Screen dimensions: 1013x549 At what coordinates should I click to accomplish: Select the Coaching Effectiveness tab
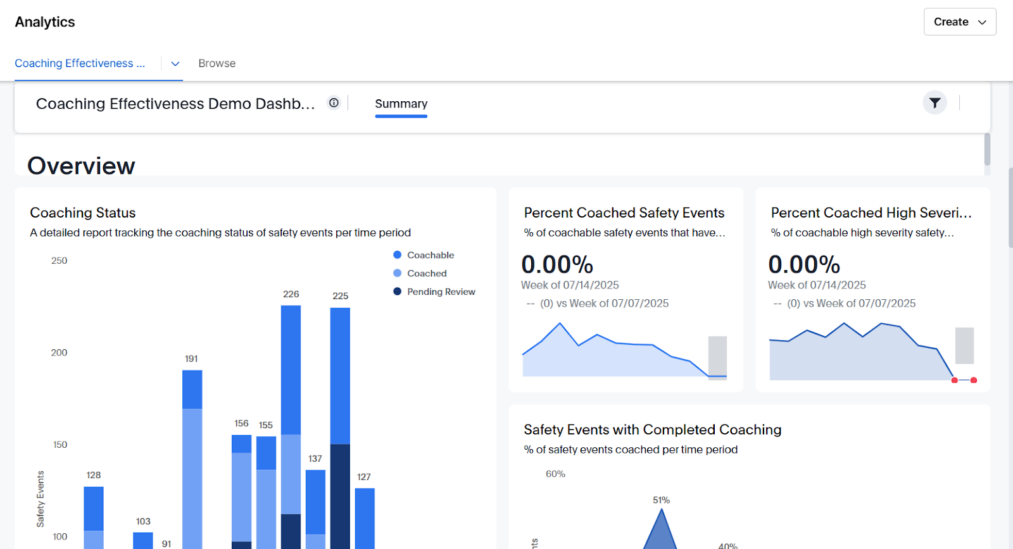tap(80, 63)
